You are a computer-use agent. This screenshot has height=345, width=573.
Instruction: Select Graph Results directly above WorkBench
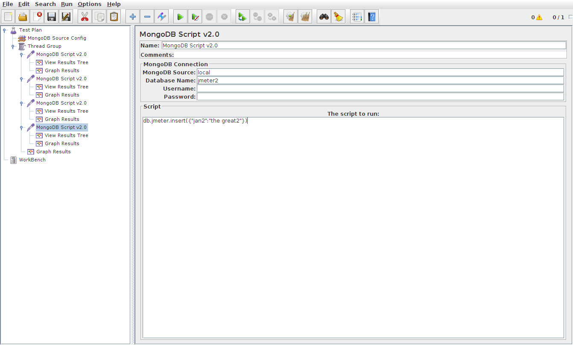coord(53,152)
